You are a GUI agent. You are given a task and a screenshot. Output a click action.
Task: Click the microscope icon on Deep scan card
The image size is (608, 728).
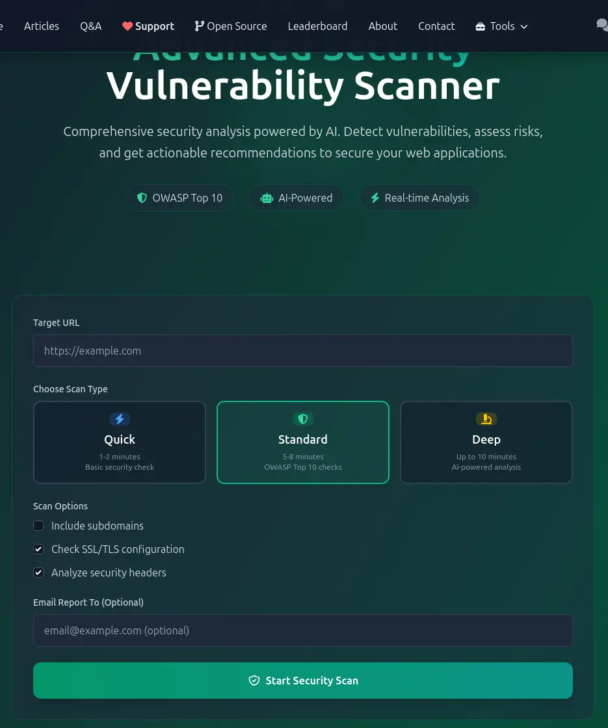pyautogui.click(x=486, y=419)
